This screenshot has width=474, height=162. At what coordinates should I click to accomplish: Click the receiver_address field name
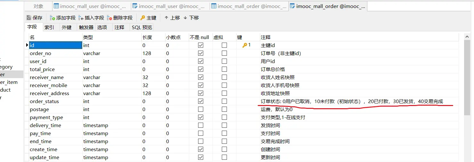point(49,93)
